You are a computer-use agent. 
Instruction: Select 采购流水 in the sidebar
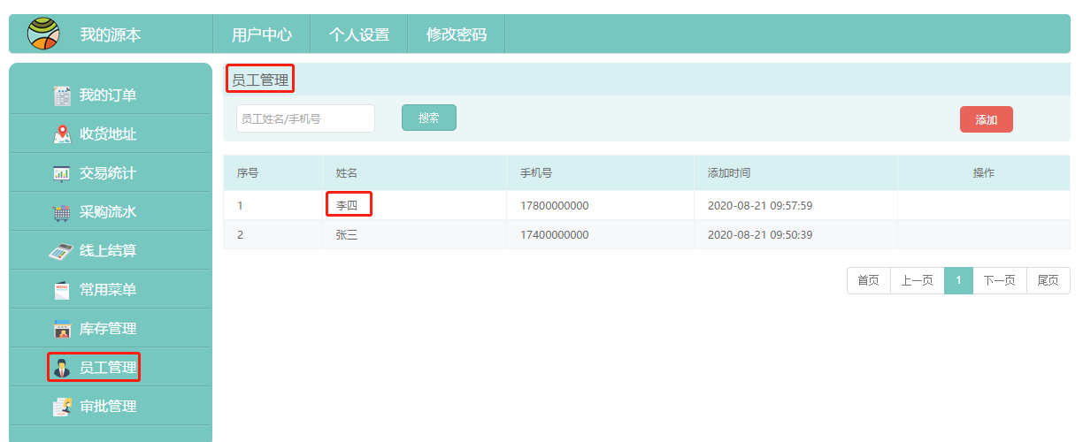[110, 212]
